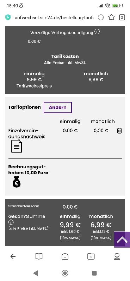Tap the Android home circle navigation button

point(65,273)
